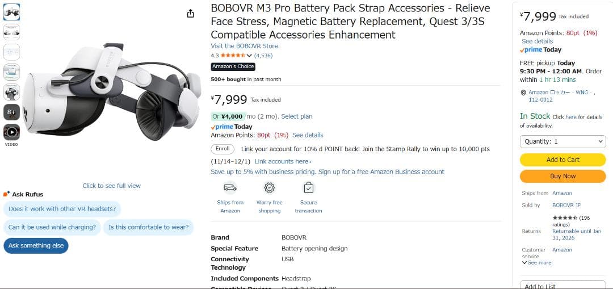Open the Select plan installment link
Screen dimensions: 613x289
click(297, 116)
